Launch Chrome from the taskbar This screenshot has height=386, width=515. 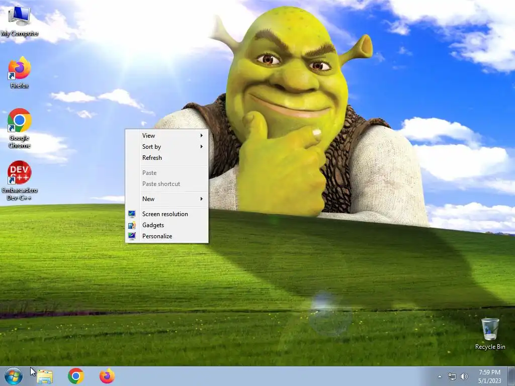pyautogui.click(x=76, y=376)
